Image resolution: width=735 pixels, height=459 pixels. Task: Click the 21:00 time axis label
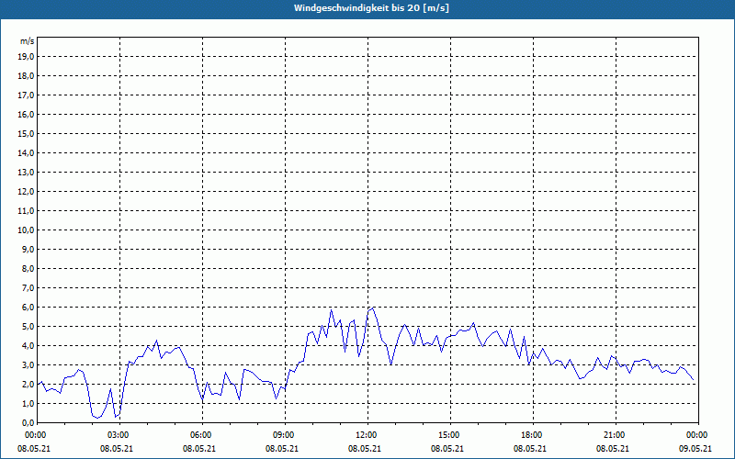(x=616, y=435)
